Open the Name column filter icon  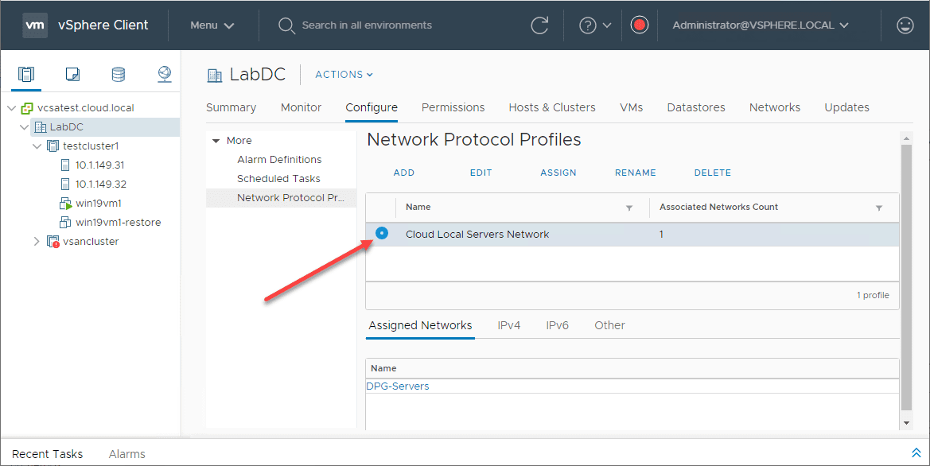629,208
